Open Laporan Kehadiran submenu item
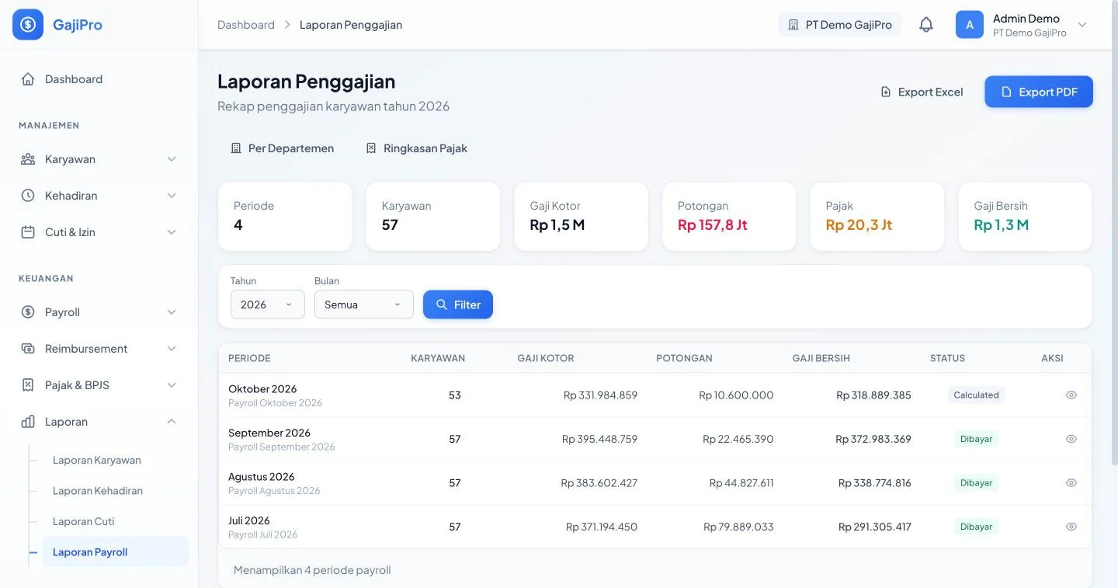 (x=115, y=491)
